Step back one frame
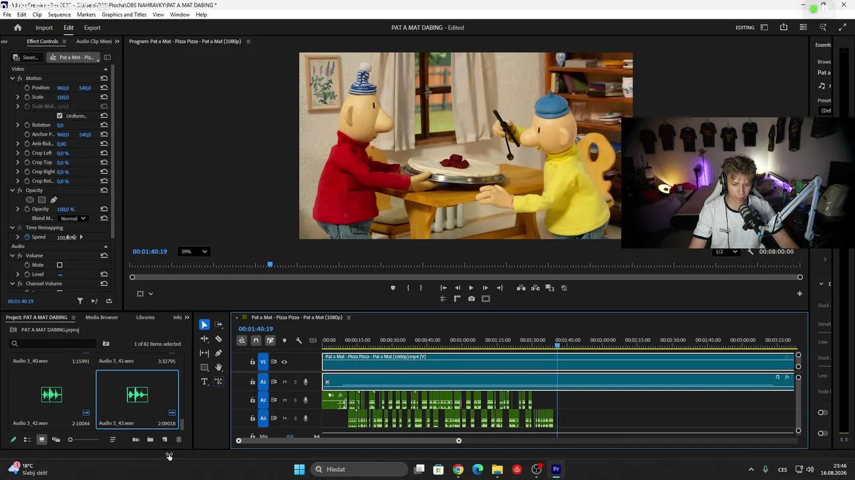Image resolution: width=855 pixels, height=480 pixels. pyautogui.click(x=458, y=288)
